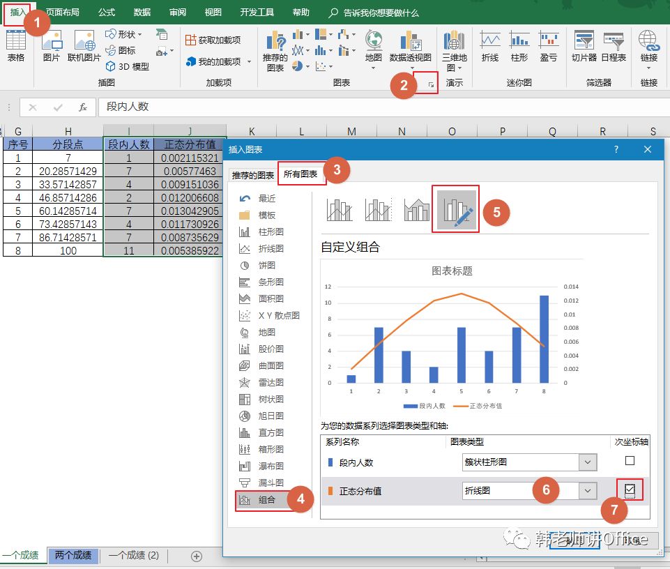670x569 pixels.
Task: Insert a picture with the 图片 icon
Action: (52, 46)
